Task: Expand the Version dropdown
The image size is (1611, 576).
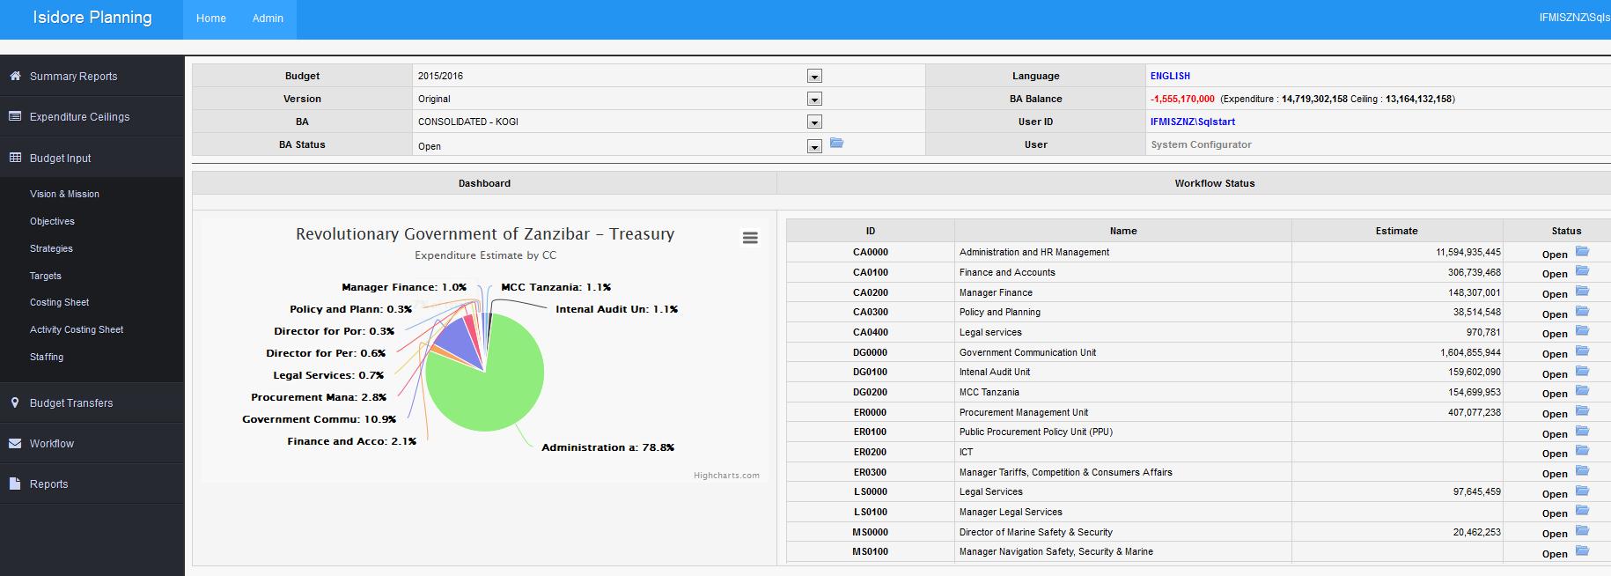Action: tap(814, 100)
